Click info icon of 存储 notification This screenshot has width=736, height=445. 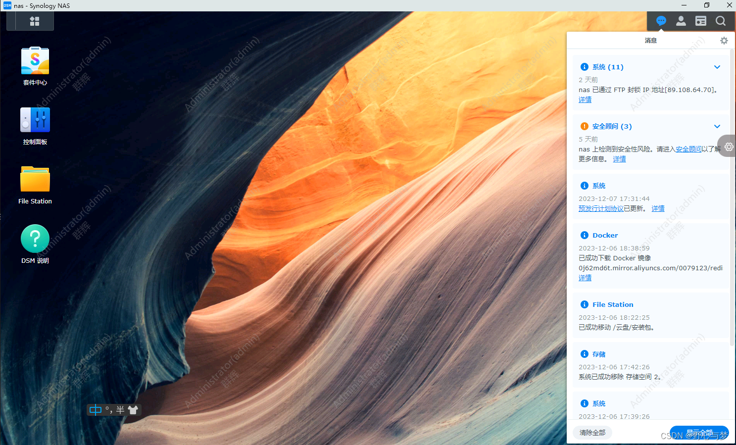(x=585, y=354)
